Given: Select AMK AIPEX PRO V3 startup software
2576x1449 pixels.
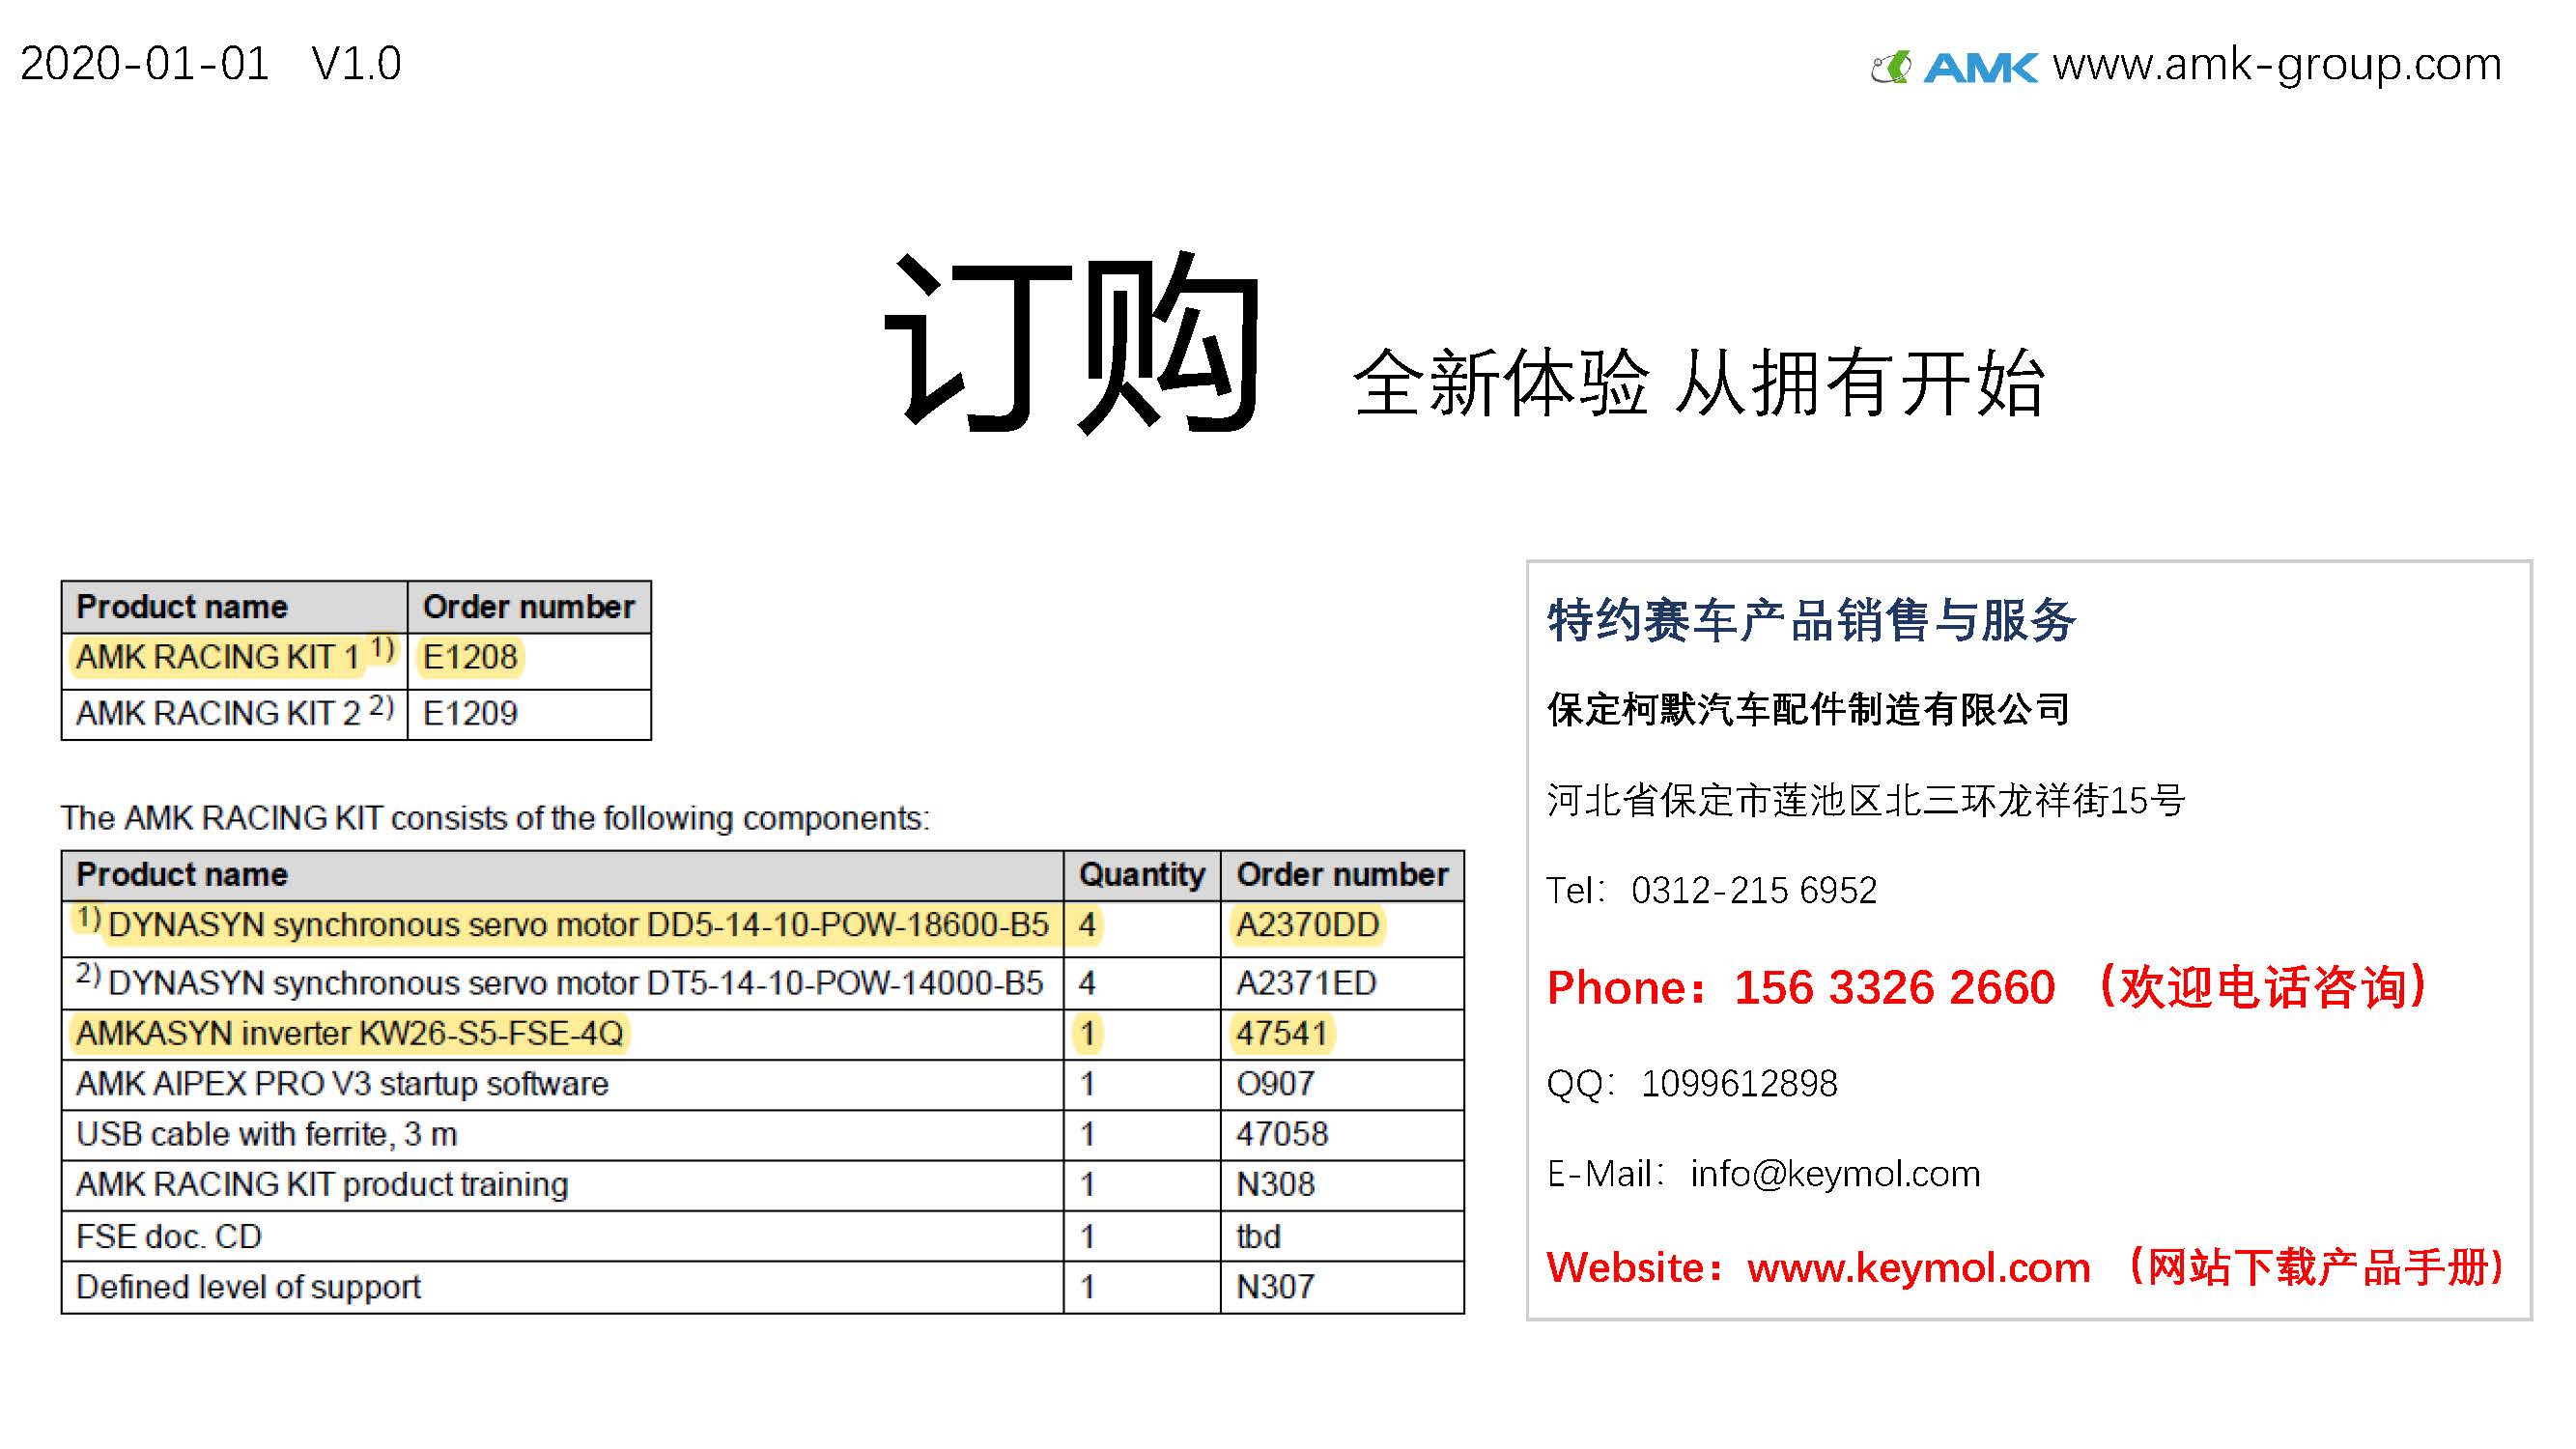Looking at the screenshot, I should pos(342,1084).
